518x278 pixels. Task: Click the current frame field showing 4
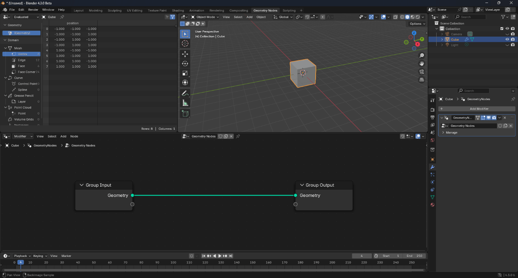(361, 256)
